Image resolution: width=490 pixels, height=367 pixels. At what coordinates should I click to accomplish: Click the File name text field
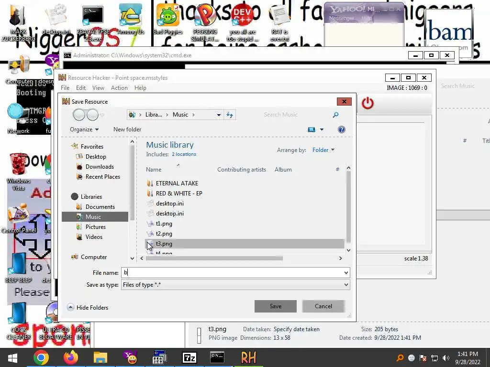coord(232,273)
